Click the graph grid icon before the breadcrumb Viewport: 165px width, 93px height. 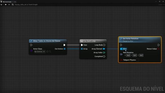[x=13, y=5]
